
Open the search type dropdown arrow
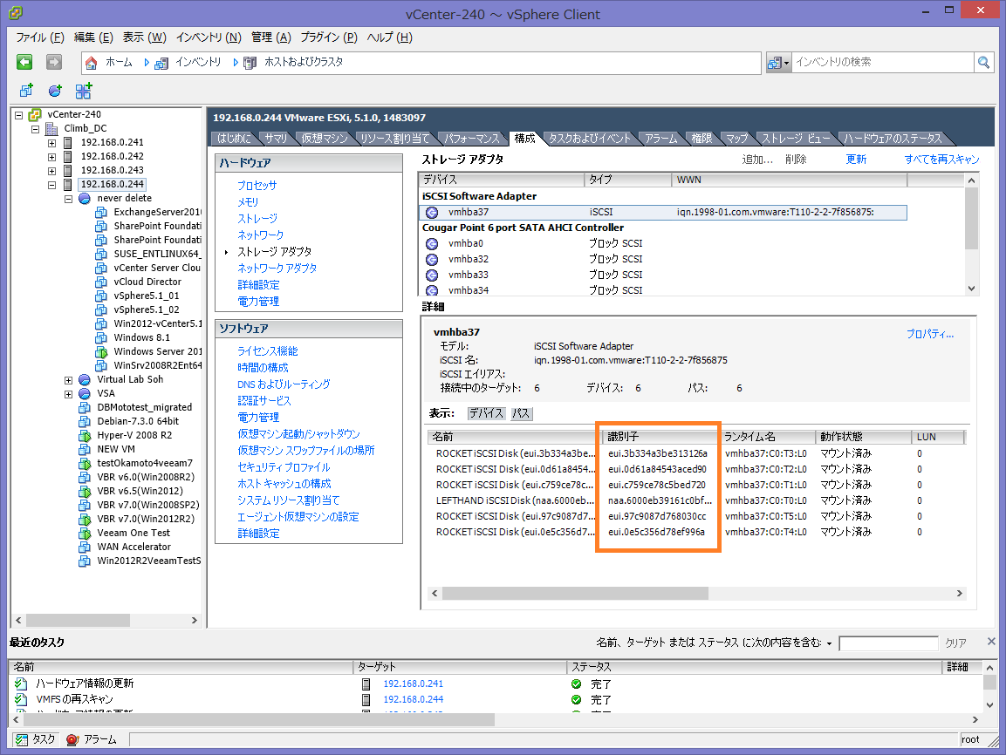point(786,63)
